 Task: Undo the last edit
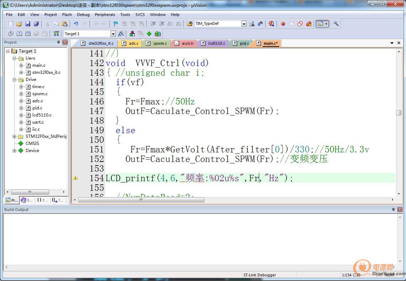76,24
